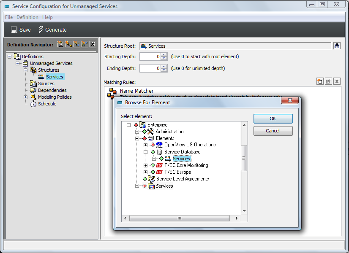
Task: Decrease Starting Depth with down arrow
Action: pos(164,59)
